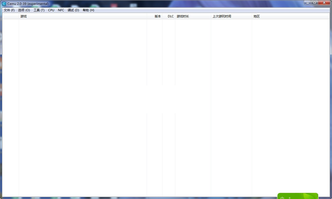Sort by the 上次游玩时间 column header

(231, 16)
